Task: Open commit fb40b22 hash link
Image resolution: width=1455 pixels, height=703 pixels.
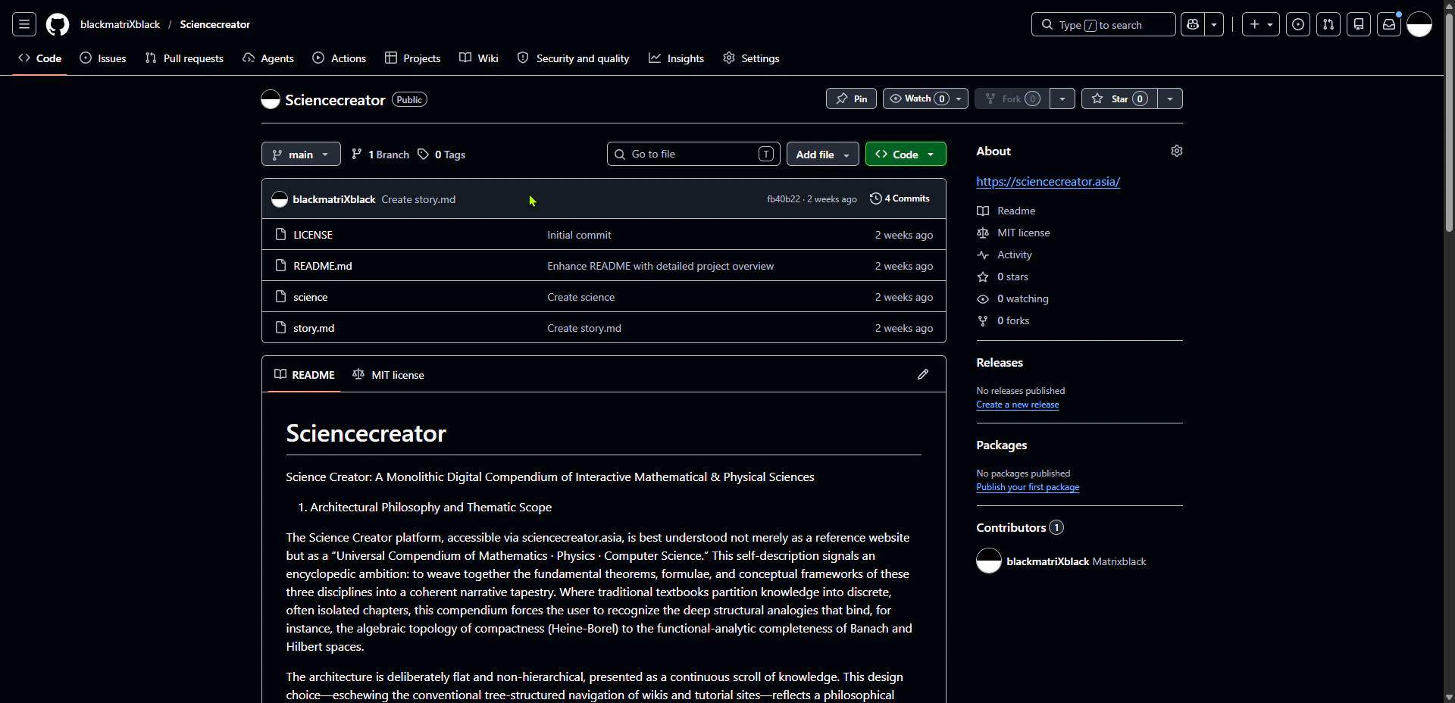Action: coord(784,199)
